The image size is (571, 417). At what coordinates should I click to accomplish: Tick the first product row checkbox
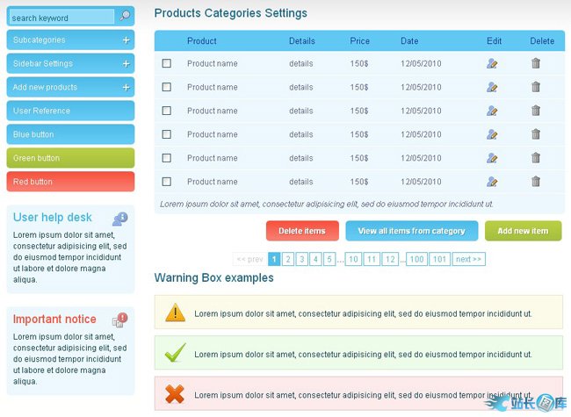pos(167,63)
